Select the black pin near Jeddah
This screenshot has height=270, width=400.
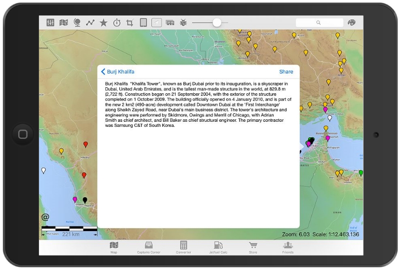point(85,200)
